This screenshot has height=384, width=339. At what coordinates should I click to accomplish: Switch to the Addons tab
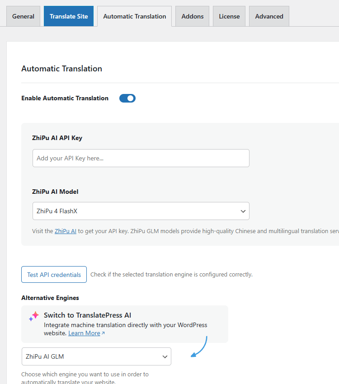[192, 16]
